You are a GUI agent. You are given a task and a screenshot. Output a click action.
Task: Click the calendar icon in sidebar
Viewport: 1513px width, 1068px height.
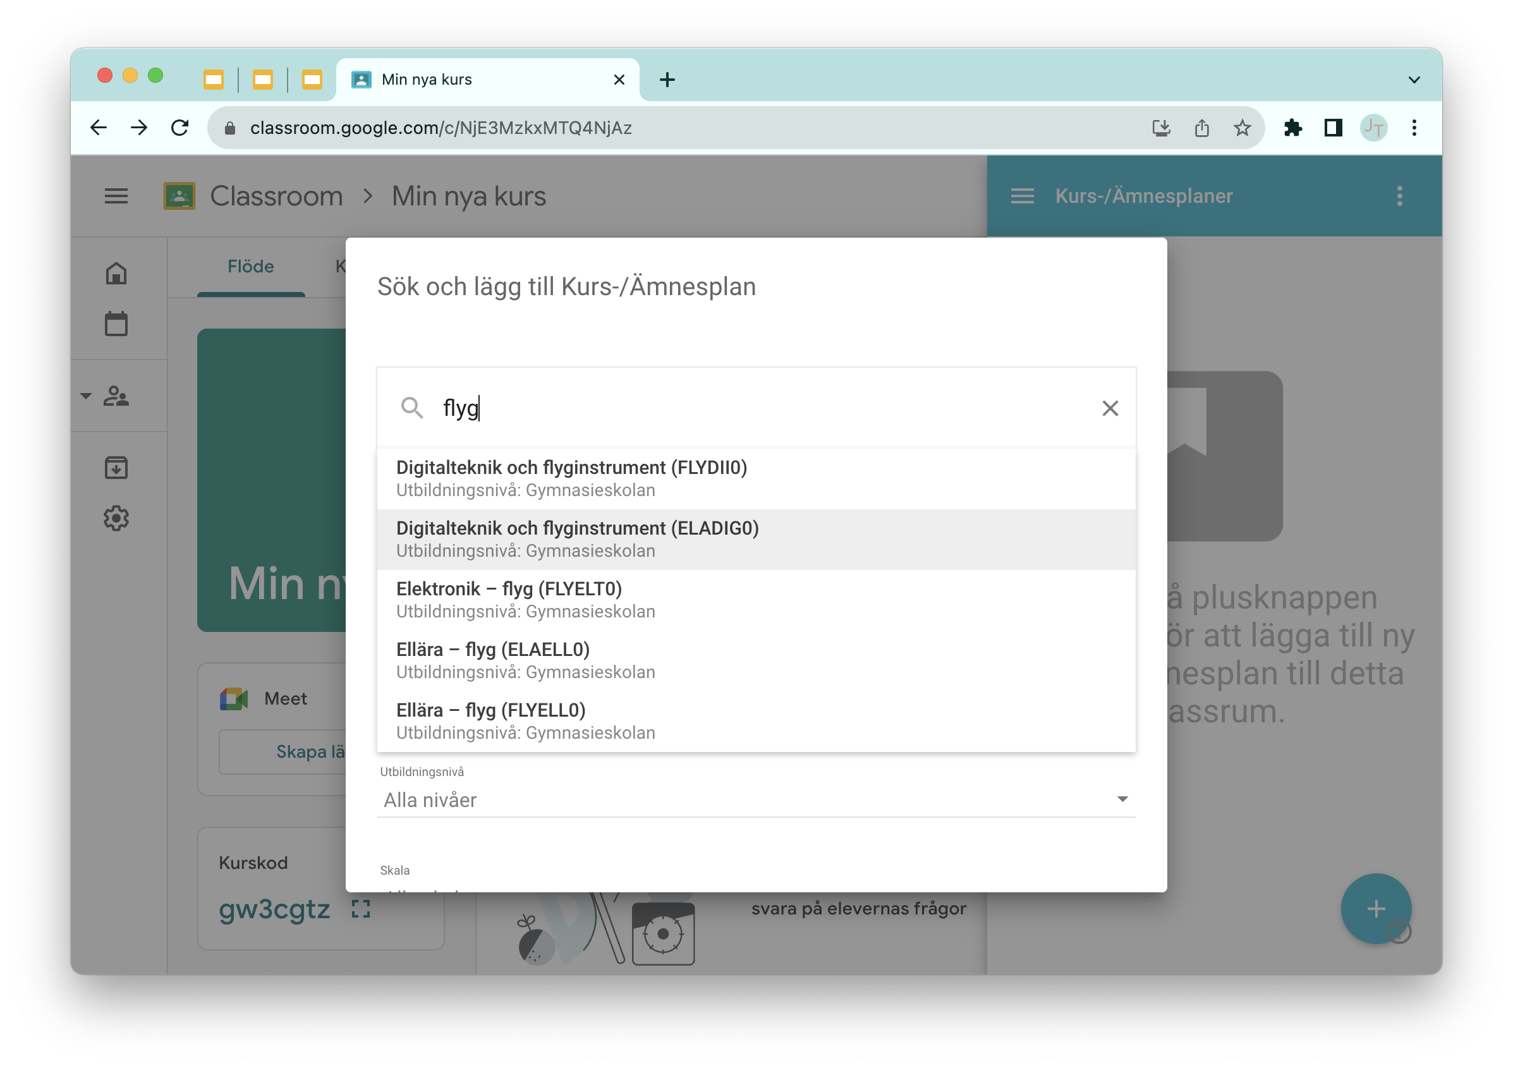(116, 324)
